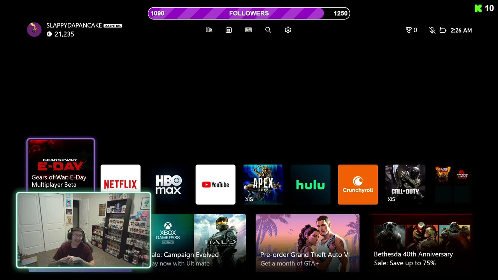Open the Game Pass icon in top bar
The width and height of the screenshot is (498, 280).
pos(249,30)
